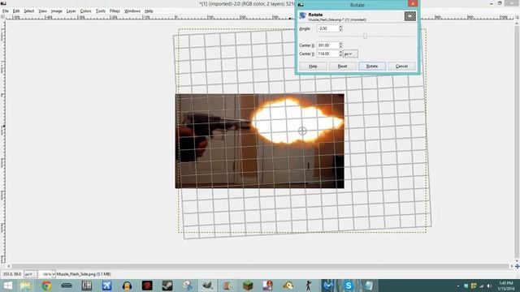Open the Windows menu
The height and width of the screenshot is (292, 520).
pos(132,11)
